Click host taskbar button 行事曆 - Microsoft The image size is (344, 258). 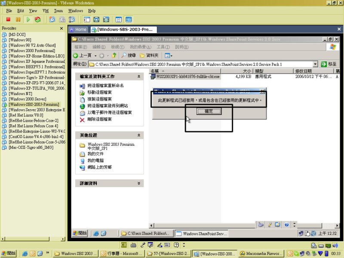[122, 254]
